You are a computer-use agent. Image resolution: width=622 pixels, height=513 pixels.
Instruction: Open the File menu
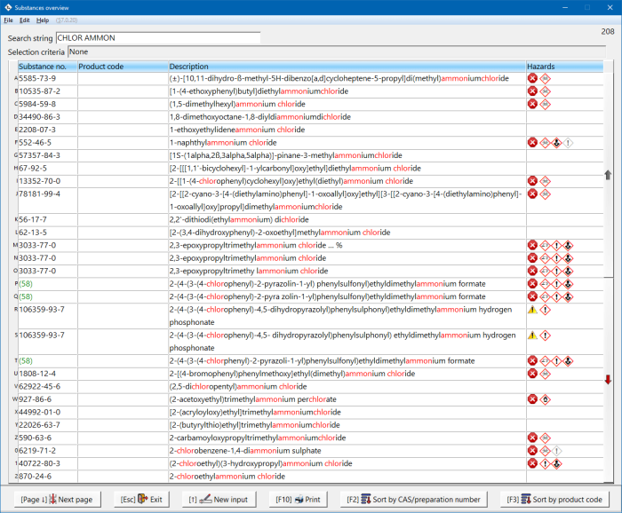click(8, 20)
